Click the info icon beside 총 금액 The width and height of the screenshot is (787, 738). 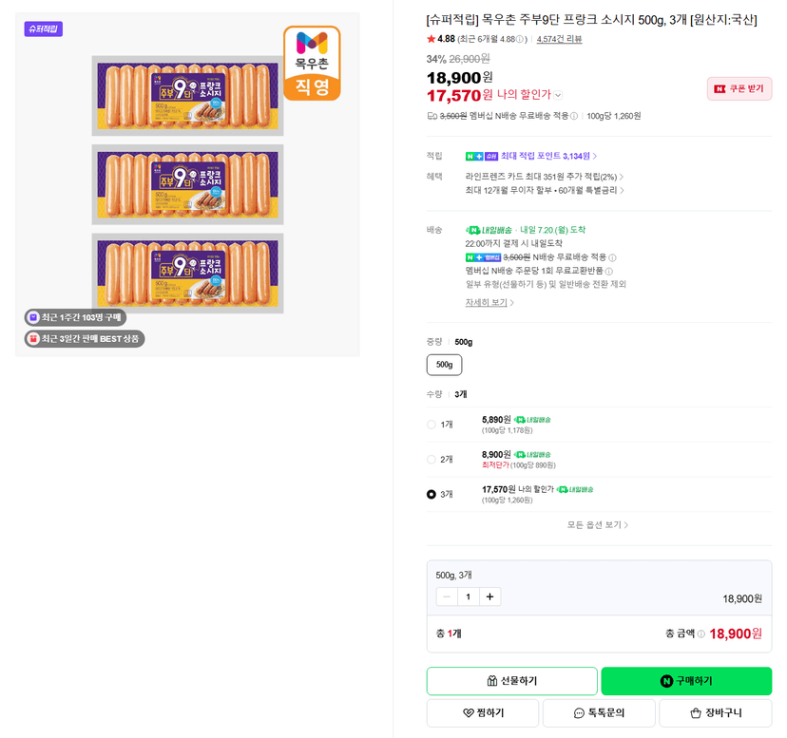tap(701, 634)
